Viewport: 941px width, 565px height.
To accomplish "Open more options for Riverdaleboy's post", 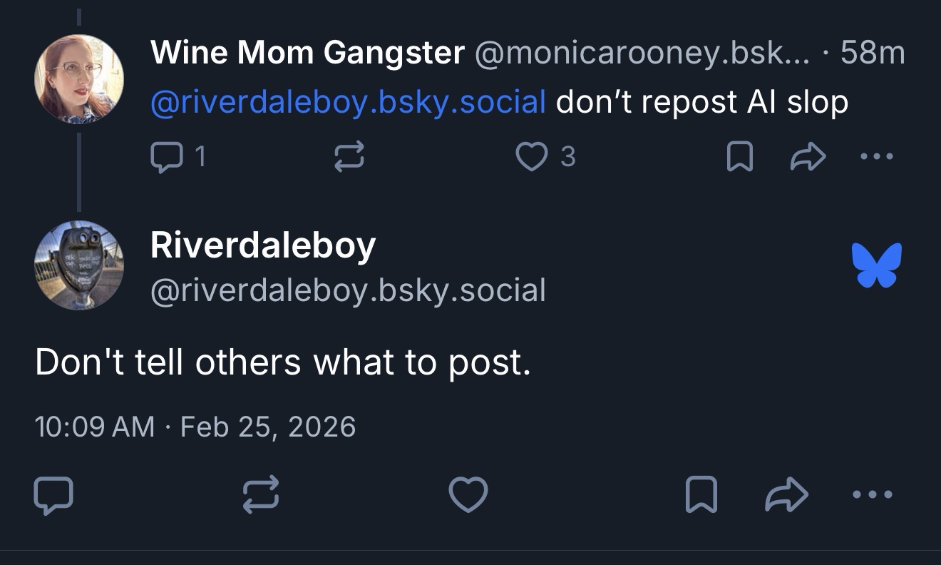I will (x=871, y=494).
